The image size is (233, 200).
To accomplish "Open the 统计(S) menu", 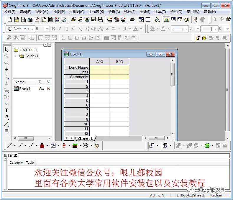I will [x=130, y=12].
